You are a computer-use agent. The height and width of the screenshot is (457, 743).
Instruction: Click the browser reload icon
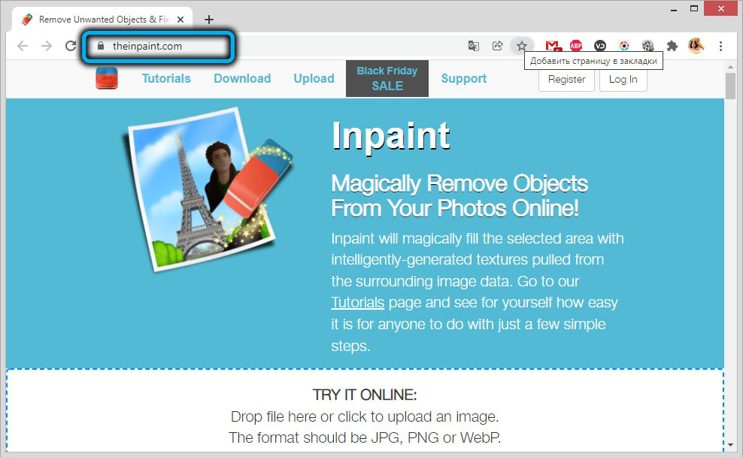[x=71, y=46]
